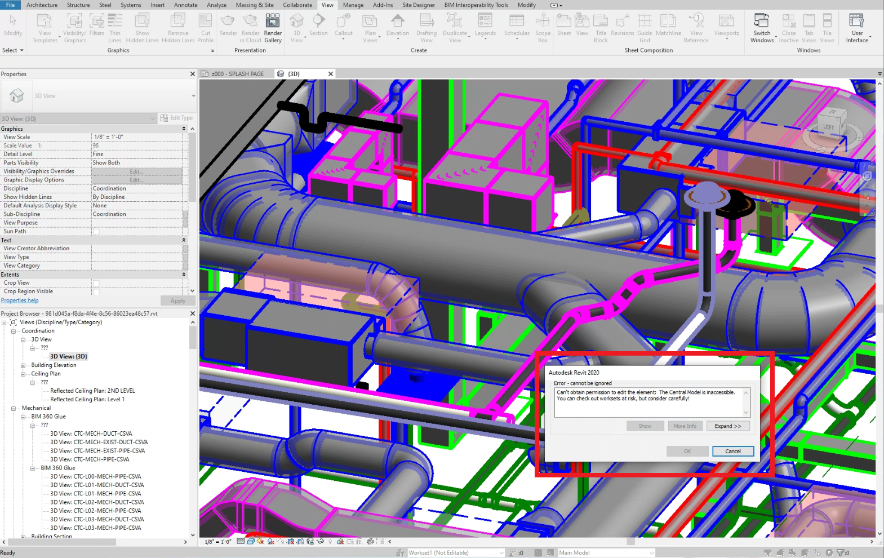The image size is (884, 558).
Task: Open the Render Gallery tool
Action: pyautogui.click(x=273, y=28)
